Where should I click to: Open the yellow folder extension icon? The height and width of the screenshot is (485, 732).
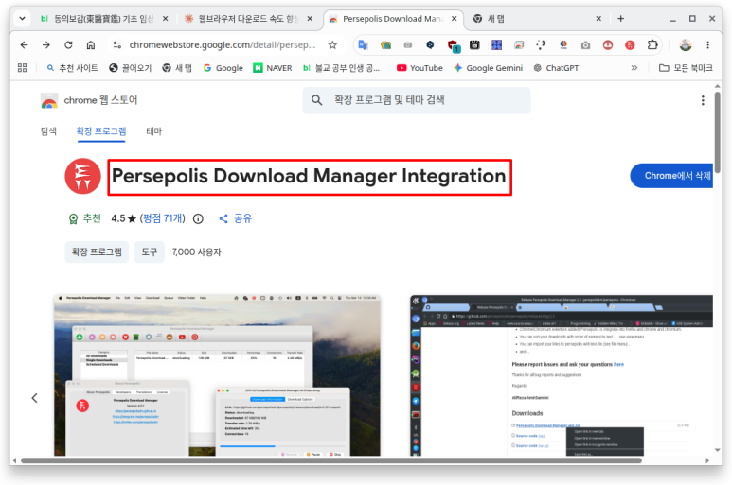point(385,44)
